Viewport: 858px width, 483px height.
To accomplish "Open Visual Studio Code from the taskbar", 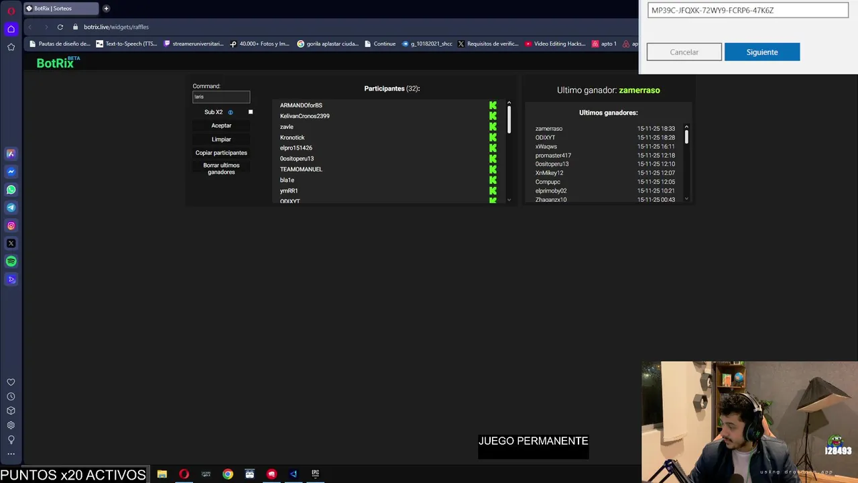I will pyautogui.click(x=293, y=474).
